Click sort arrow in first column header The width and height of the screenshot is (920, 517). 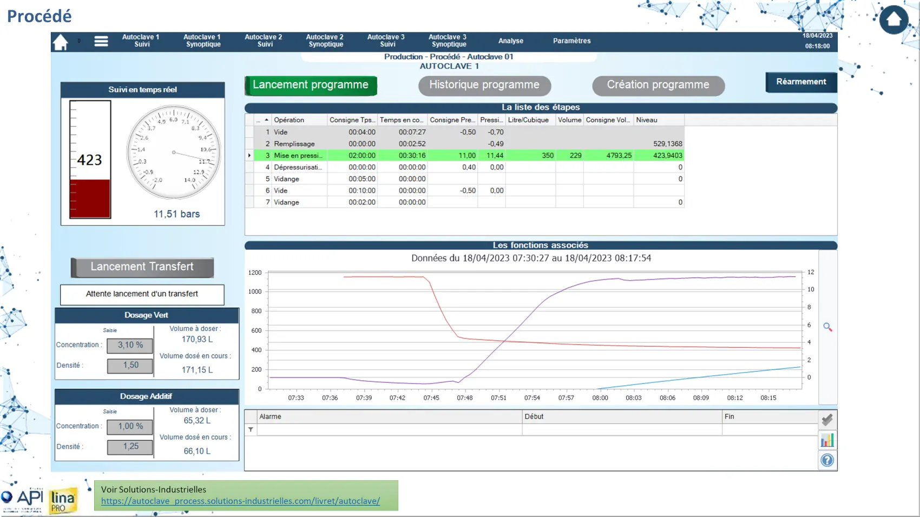pos(266,120)
